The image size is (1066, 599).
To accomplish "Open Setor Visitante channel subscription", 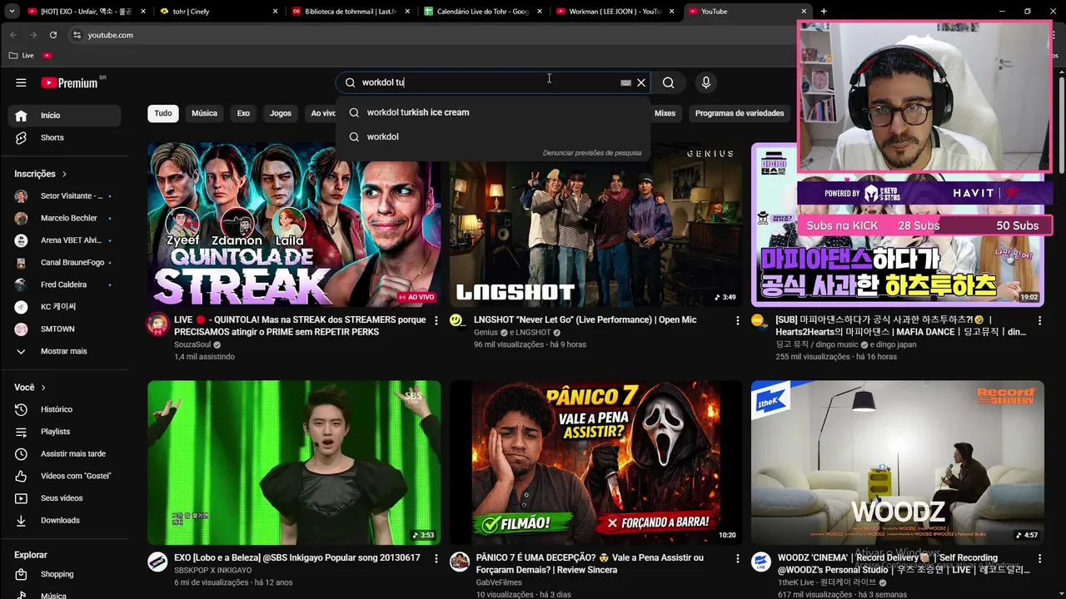I will point(64,196).
